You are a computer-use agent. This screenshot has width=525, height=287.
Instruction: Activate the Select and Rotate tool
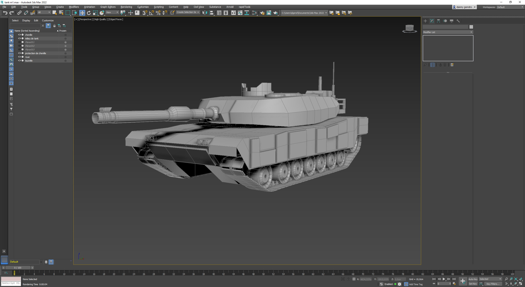click(x=89, y=13)
